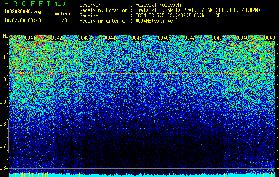The height and width of the screenshot is (177, 279).
Task: Click the 0045 time marker label
Action: [x=137, y=38]
